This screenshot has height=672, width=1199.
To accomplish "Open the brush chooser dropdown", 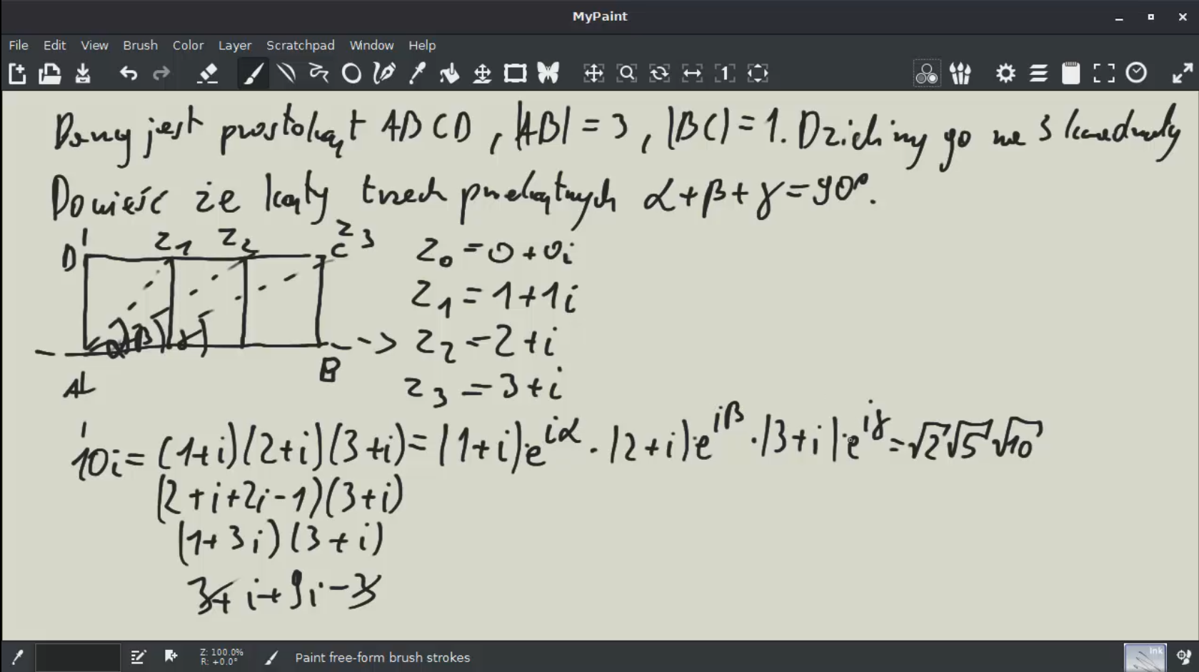I will pyautogui.click(x=960, y=74).
